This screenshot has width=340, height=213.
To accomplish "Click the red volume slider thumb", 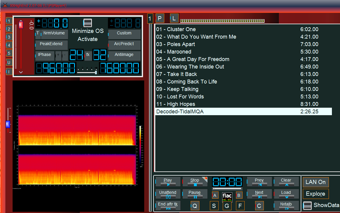I will (21, 25).
